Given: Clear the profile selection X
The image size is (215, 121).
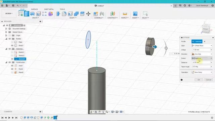Looking at the screenshot, I should (x=205, y=41).
